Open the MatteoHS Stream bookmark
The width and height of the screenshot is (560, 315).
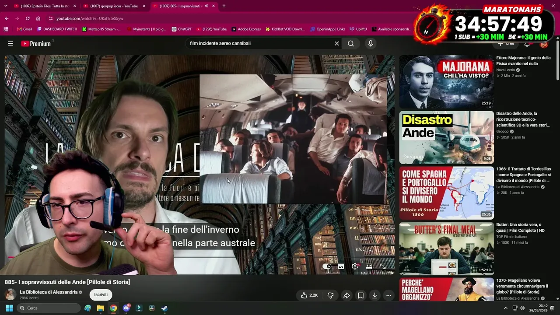point(101,29)
